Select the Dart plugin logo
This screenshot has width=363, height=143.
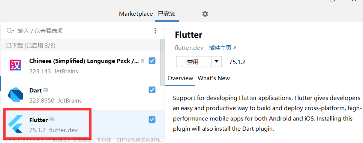click(x=15, y=95)
